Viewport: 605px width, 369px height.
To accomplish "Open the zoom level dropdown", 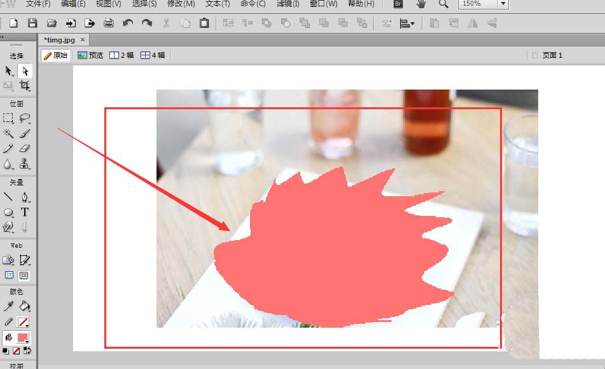I will [x=503, y=4].
